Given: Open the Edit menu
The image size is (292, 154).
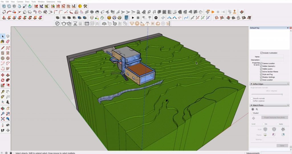Looking at the screenshot, I should (x=7, y=2).
